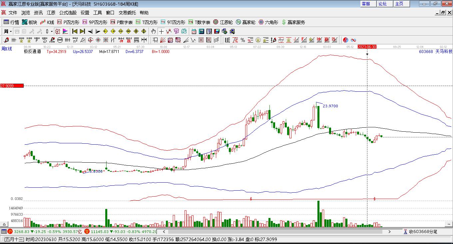Activate the crosshair cursor tool
This screenshot has height=244, width=453.
coord(161,31)
